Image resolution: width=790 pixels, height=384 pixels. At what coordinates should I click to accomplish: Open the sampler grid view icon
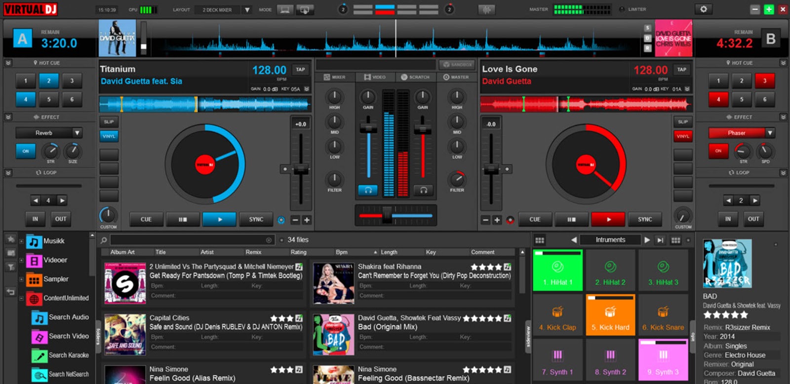click(x=540, y=240)
